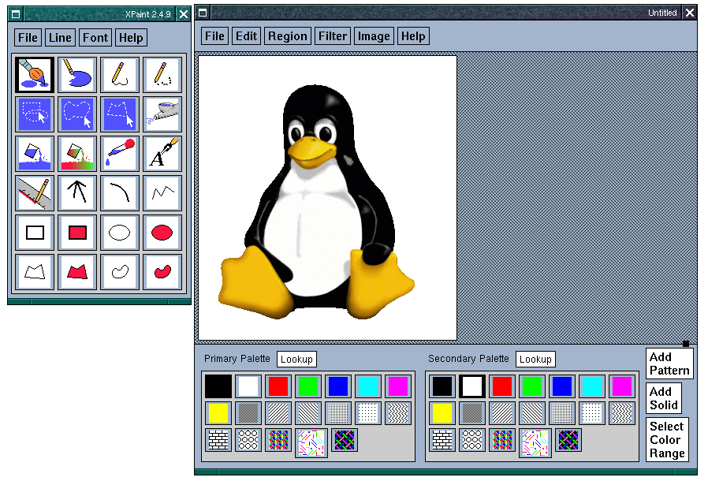Viewport: 708px width, 481px height.
Task: Pick red in the Secondary Palette
Action: [502, 386]
